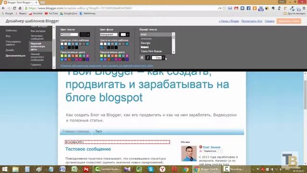The width and height of the screenshot is (307, 173).
Task: Choose the Georgia font
Action: pyautogui.click(x=156, y=43)
